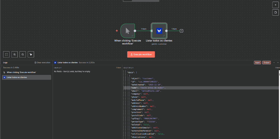The image size is (280, 139).
Task: Toggle the Output panel view
Action: coord(266,63)
